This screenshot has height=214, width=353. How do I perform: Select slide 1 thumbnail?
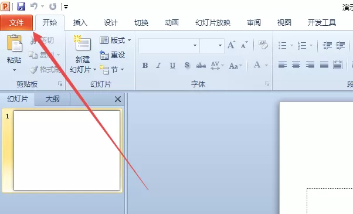[x=67, y=150]
